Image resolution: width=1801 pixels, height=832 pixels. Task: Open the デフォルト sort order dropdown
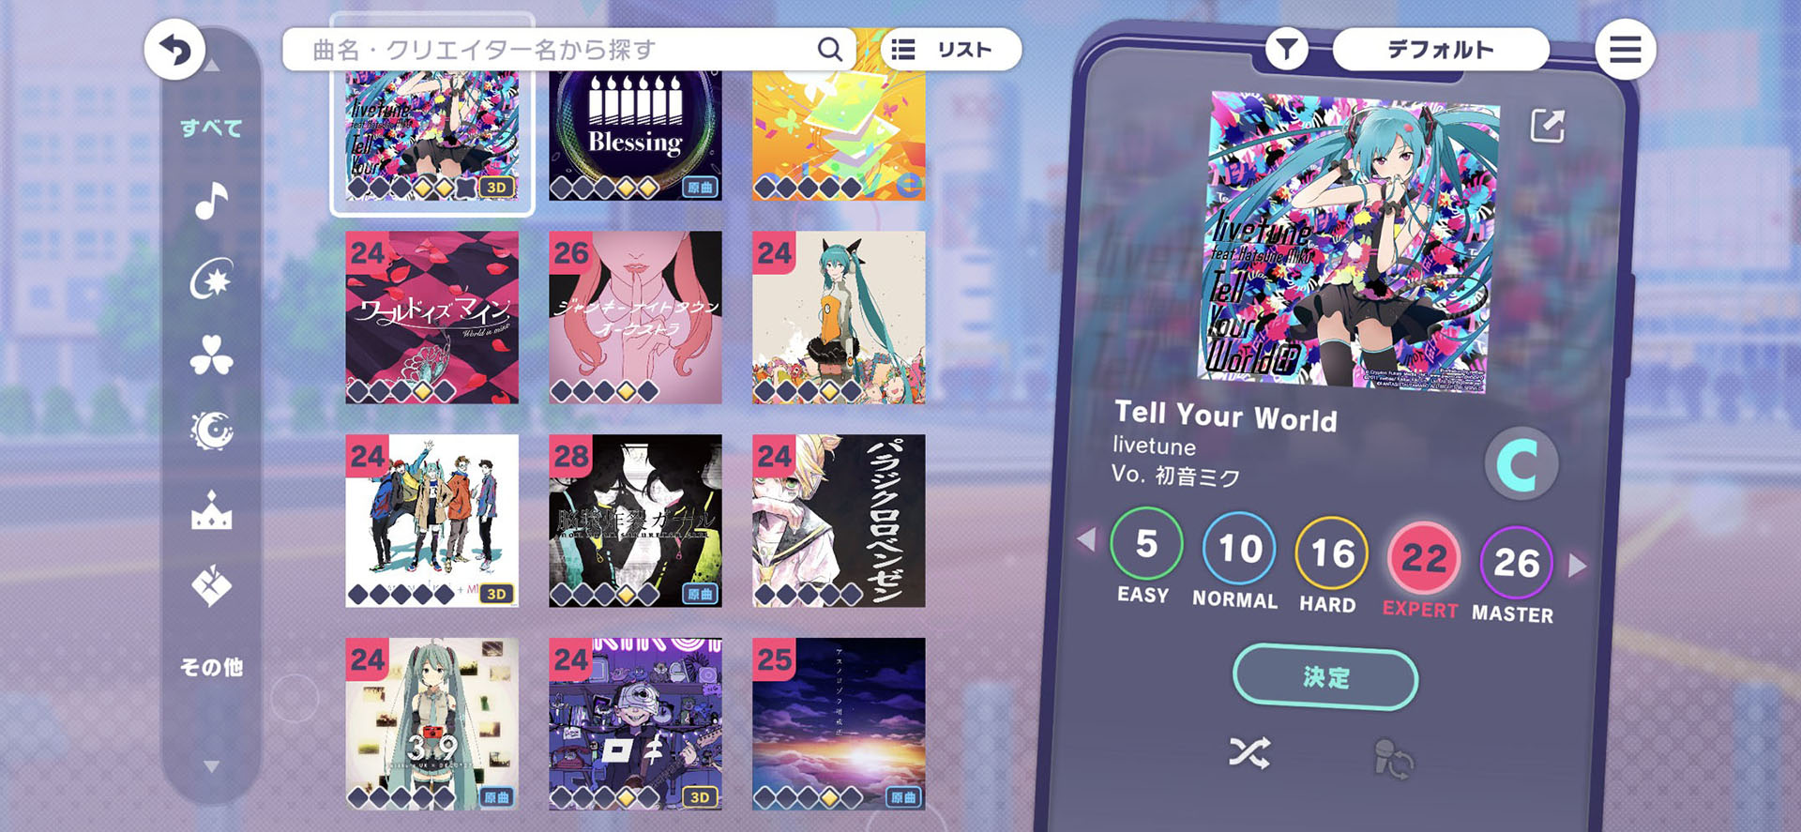pyautogui.click(x=1440, y=49)
